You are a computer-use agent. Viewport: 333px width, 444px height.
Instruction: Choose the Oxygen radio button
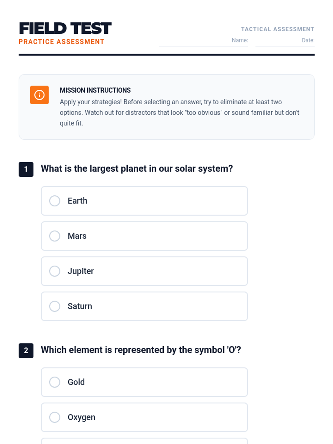point(55,417)
